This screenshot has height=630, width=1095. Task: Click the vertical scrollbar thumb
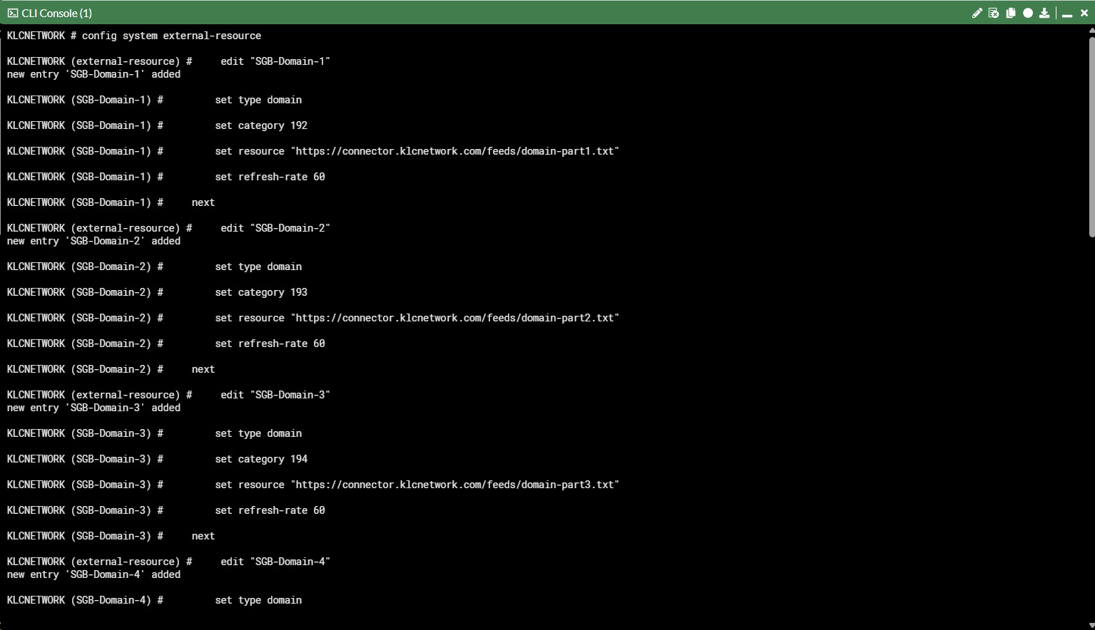coord(1091,137)
